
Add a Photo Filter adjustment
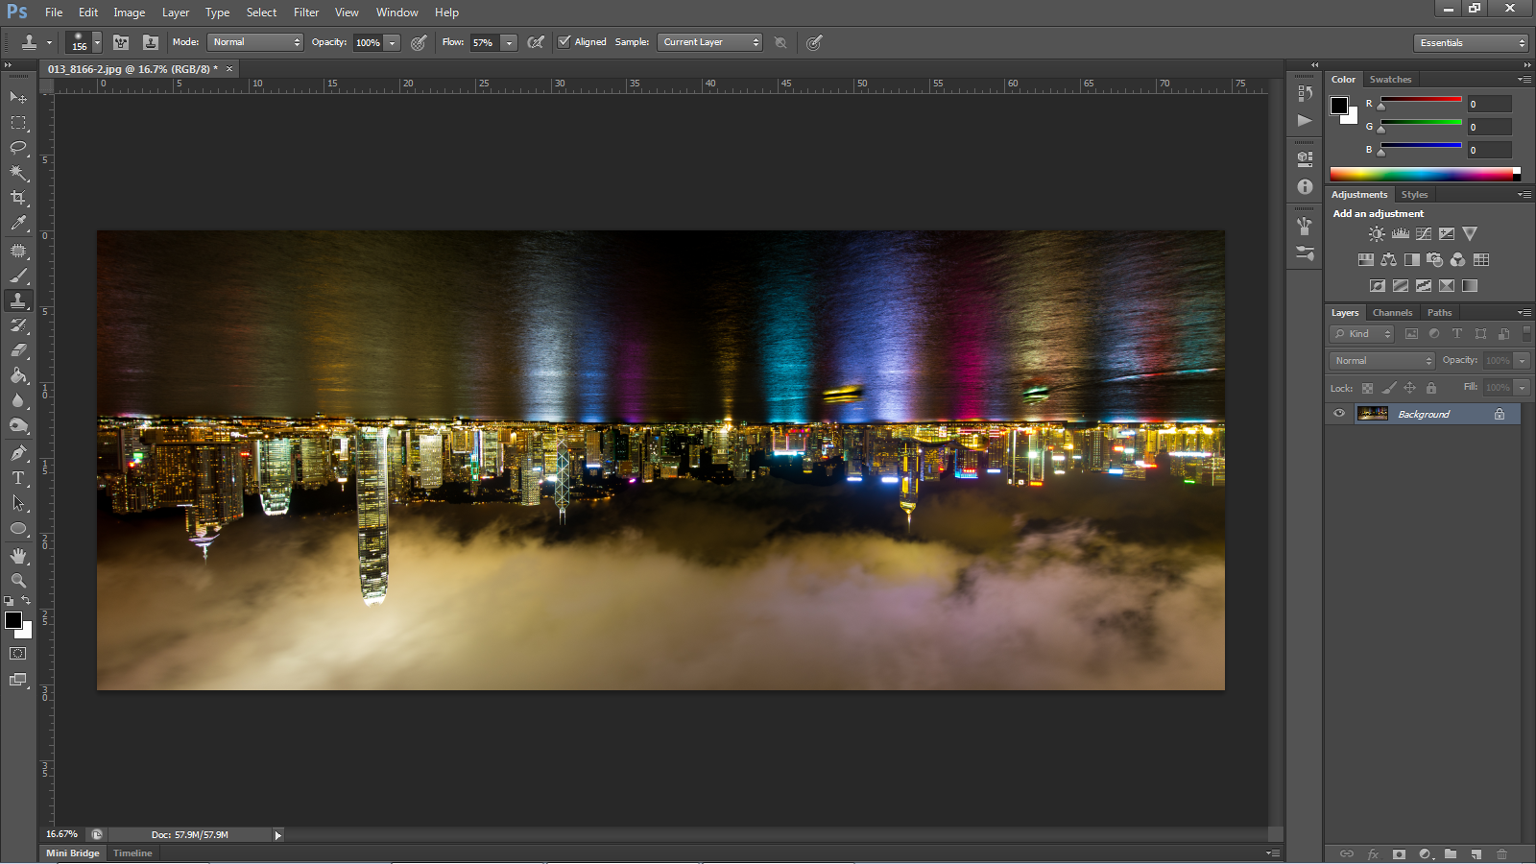pos(1435,260)
